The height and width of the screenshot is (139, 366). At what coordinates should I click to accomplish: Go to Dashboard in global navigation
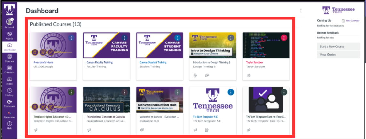9,47
